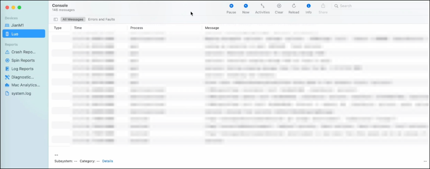Viewport: 430px width, 169px height.
Task: Sort by Type column header
Action: [x=58, y=28]
